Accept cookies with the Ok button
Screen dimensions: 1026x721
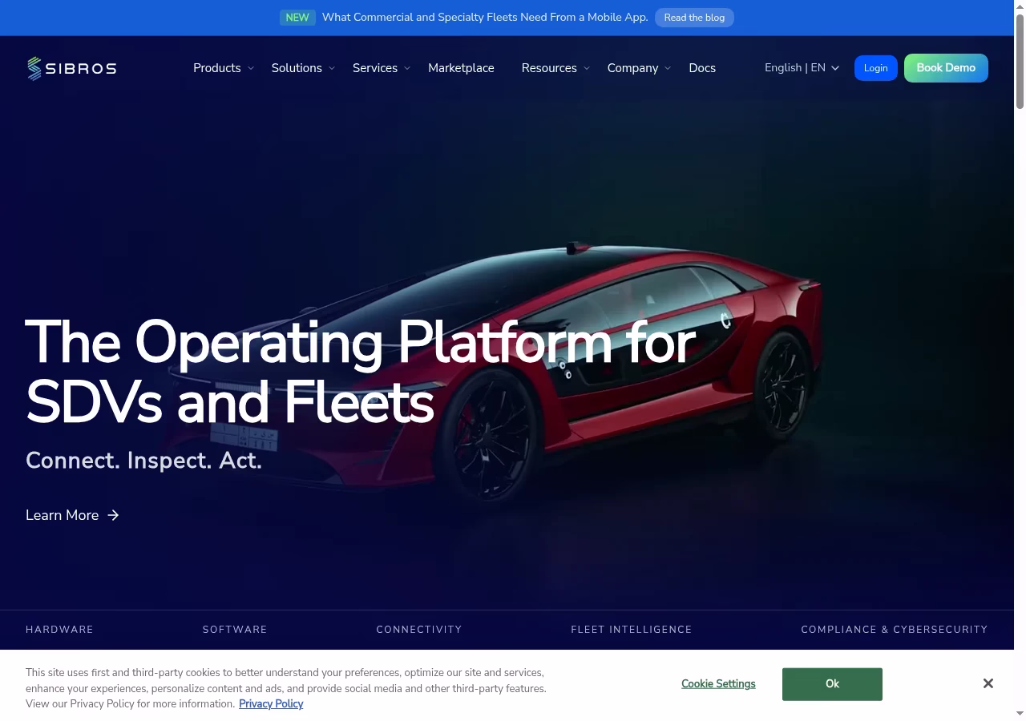click(832, 684)
